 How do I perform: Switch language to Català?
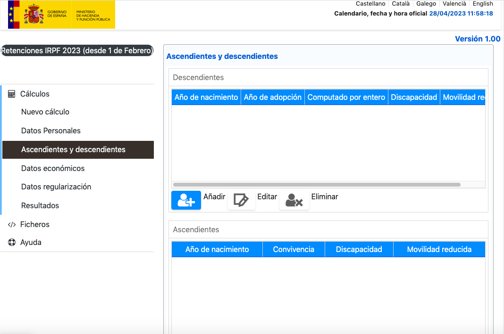click(401, 4)
